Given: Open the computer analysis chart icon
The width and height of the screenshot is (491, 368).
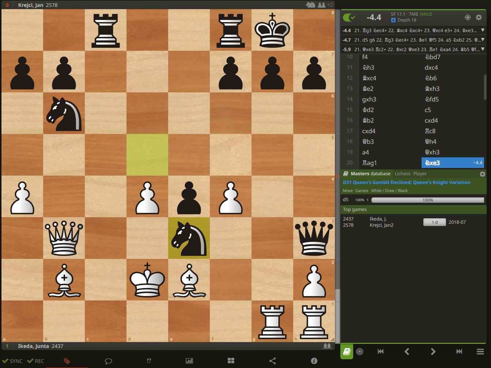Looking at the screenshot, I should (x=189, y=361).
